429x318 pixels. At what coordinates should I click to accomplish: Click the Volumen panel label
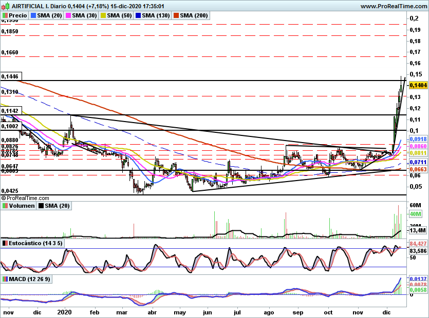[22, 206]
